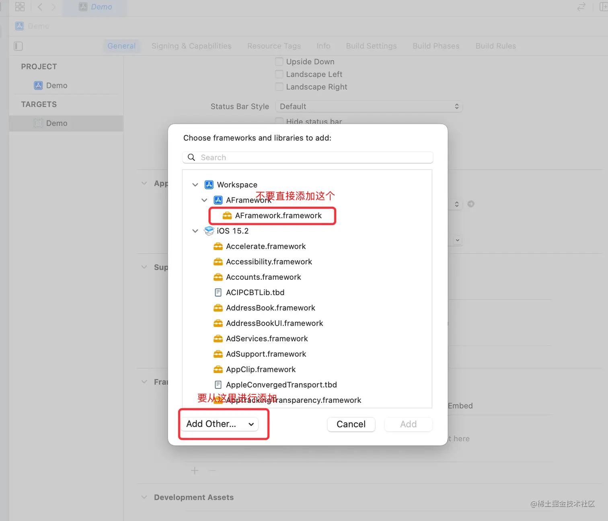Collapse the iOS 15.2 group

[195, 231]
